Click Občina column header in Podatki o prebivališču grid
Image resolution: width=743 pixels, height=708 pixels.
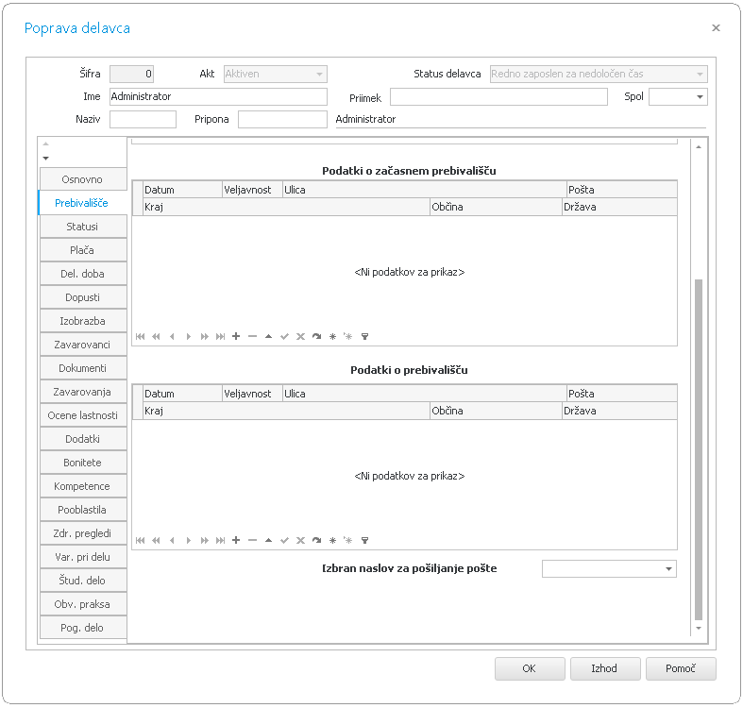point(496,411)
